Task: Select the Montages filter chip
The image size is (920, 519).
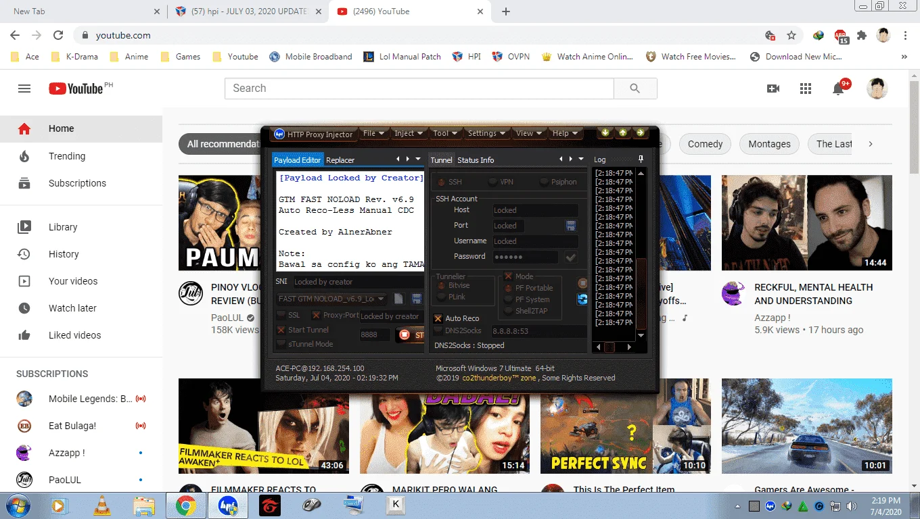Action: [769, 144]
